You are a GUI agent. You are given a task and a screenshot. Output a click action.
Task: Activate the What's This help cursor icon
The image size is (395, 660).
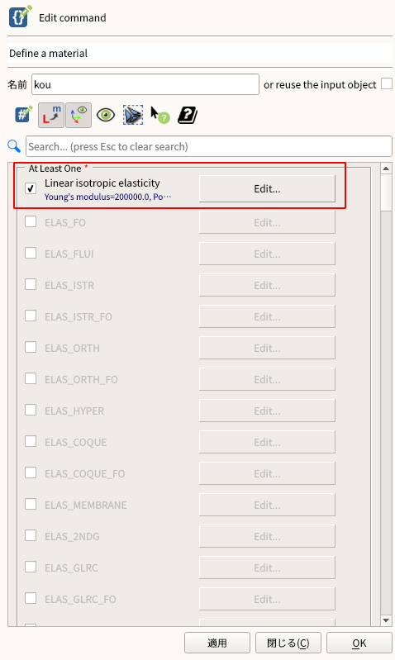pyautogui.click(x=160, y=115)
